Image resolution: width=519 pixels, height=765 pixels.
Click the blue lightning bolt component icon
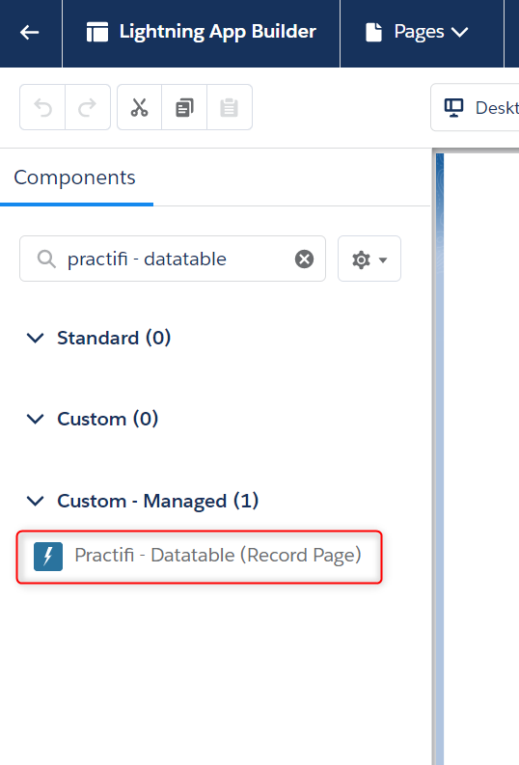tap(48, 557)
